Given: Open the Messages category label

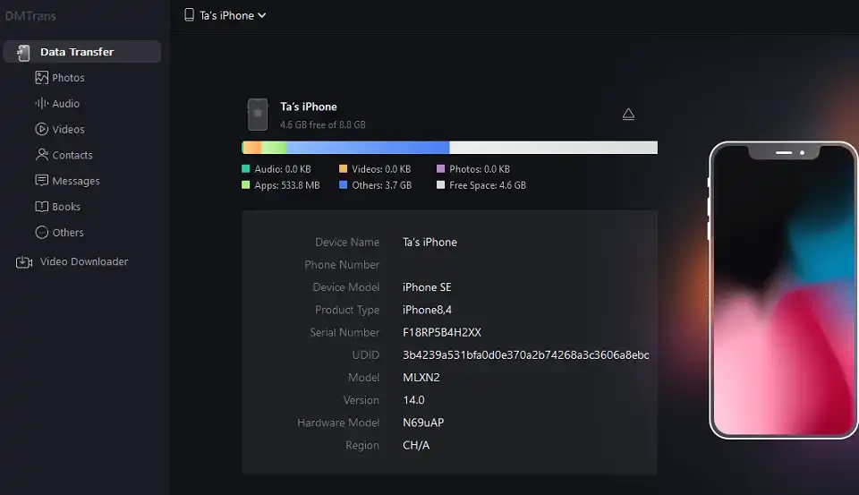Looking at the screenshot, I should click(x=76, y=181).
